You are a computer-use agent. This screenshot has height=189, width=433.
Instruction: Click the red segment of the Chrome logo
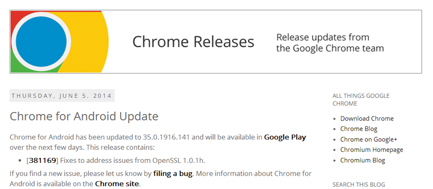pos(19,17)
